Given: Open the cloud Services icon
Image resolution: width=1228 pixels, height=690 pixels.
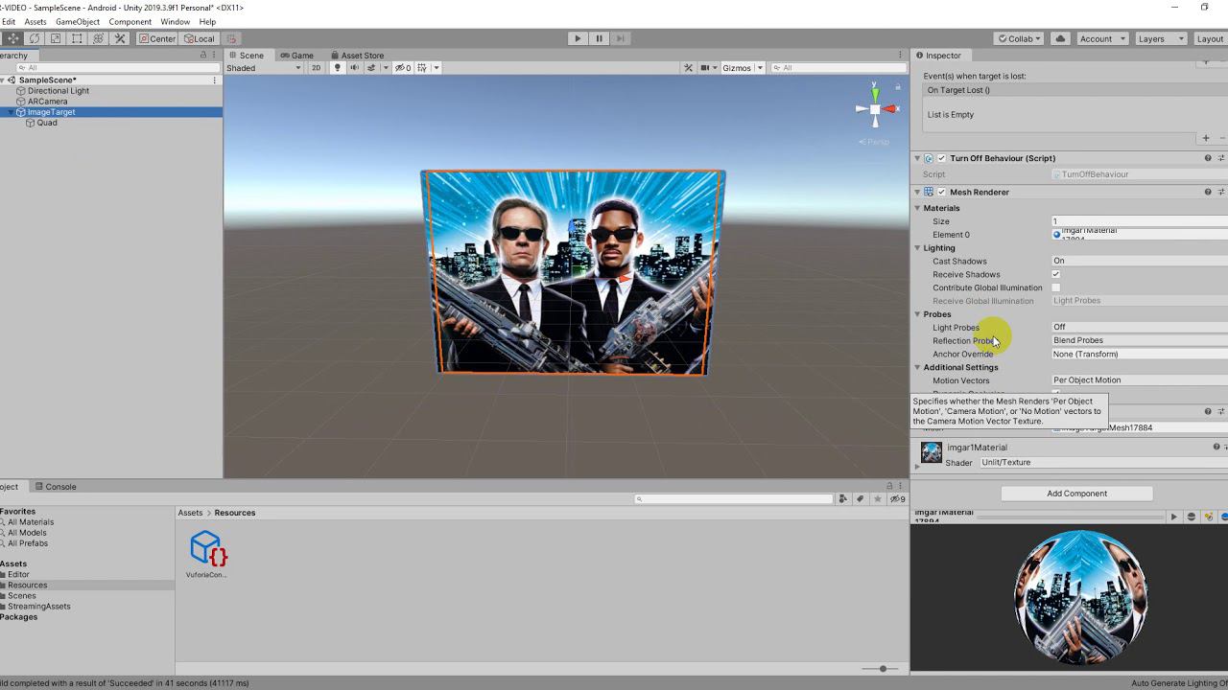Looking at the screenshot, I should 1060,38.
